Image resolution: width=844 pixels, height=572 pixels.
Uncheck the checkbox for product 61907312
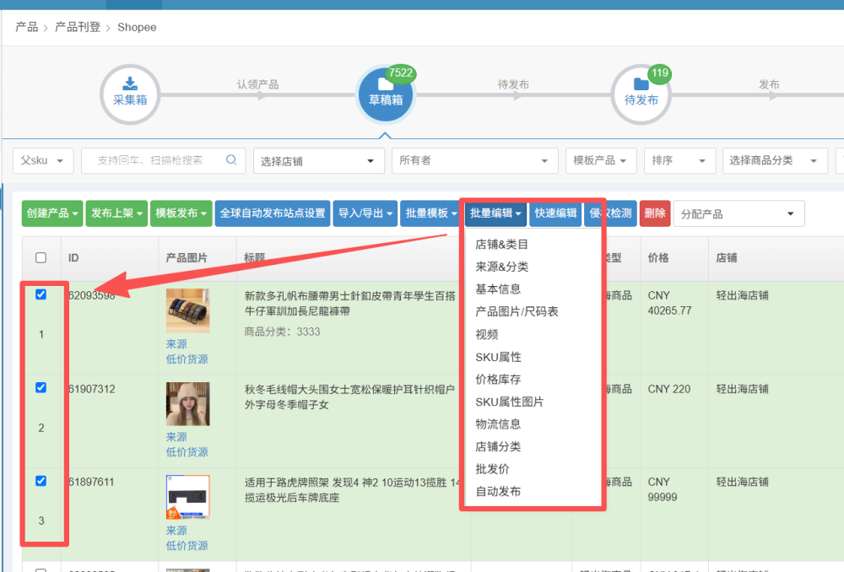[x=41, y=387]
